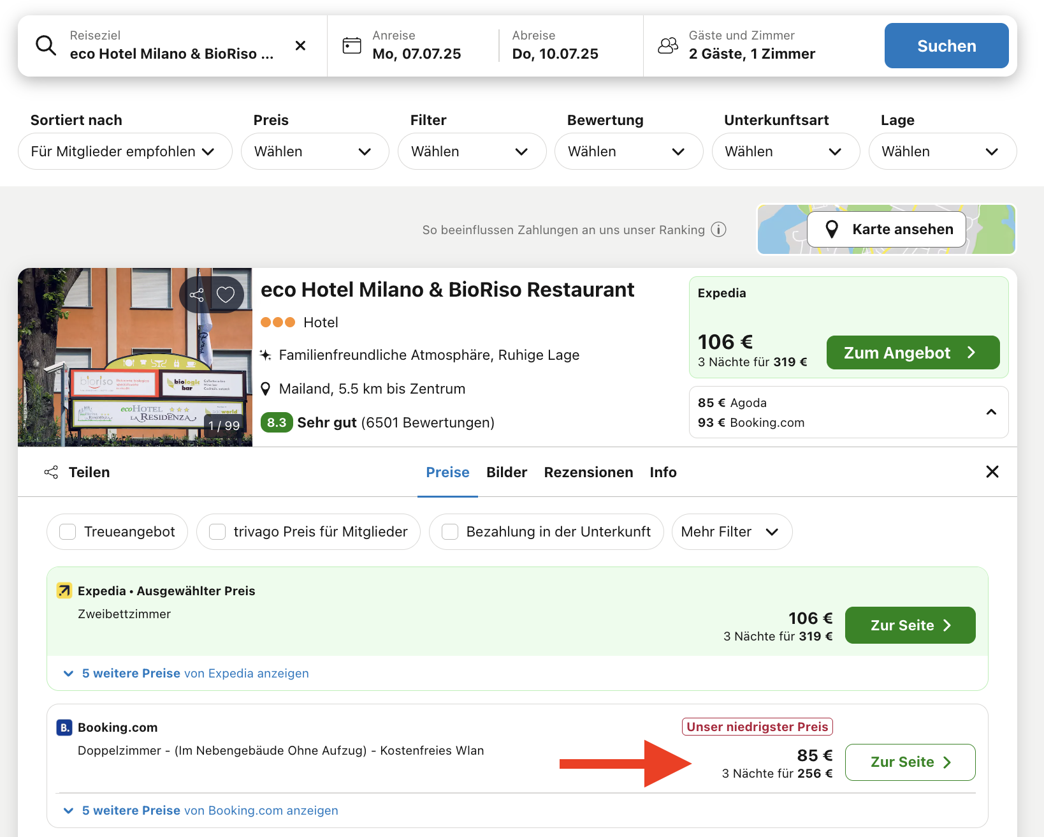Open the Filter dropdown
The width and height of the screenshot is (1044, 837).
point(472,151)
